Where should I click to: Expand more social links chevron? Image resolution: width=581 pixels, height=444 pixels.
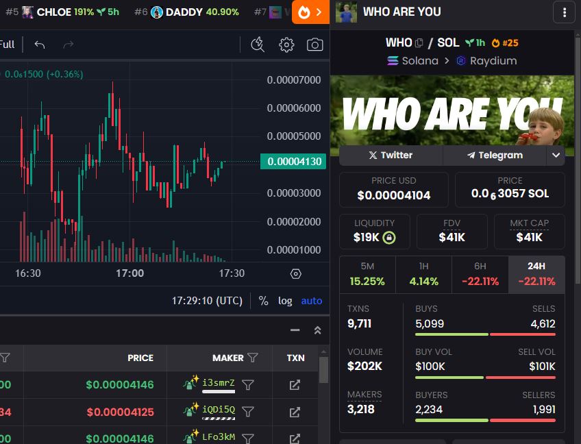click(x=556, y=156)
